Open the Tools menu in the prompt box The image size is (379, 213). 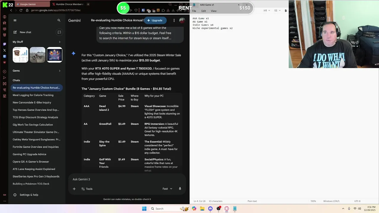pyautogui.click(x=87, y=189)
